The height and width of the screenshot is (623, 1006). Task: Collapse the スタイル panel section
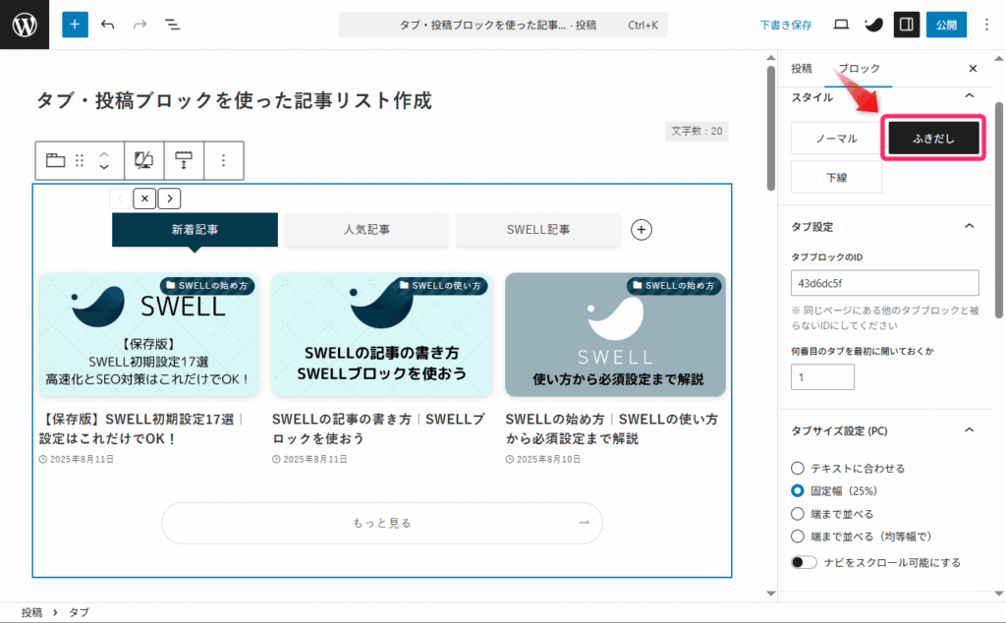[970, 96]
